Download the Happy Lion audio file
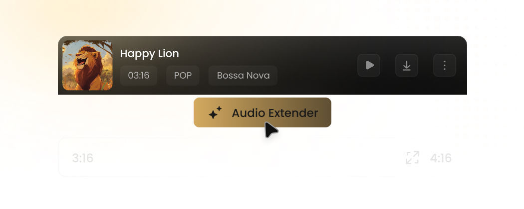This screenshot has height=209, width=524. 406,65
